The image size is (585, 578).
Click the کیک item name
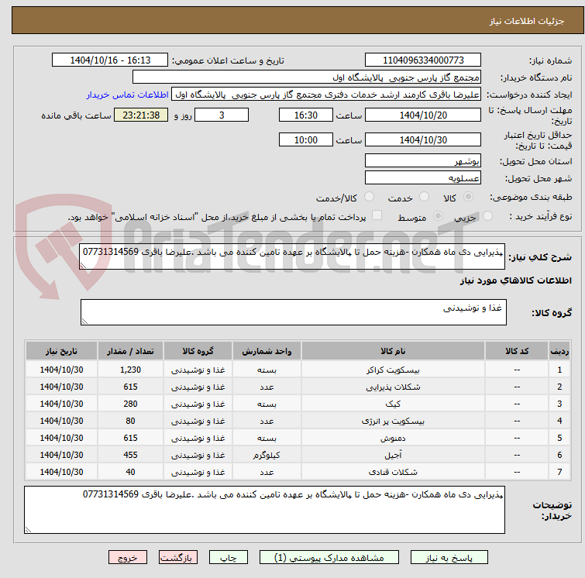click(x=393, y=404)
